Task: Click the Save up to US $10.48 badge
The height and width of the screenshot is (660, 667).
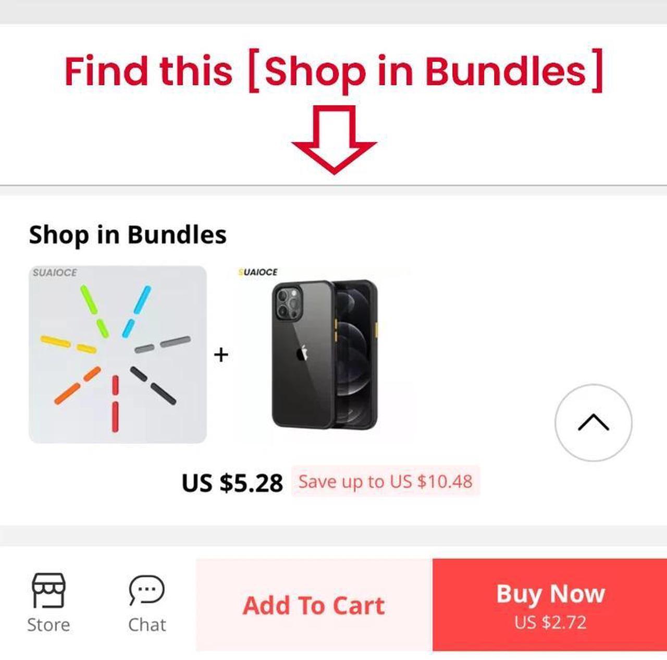Action: point(386,481)
